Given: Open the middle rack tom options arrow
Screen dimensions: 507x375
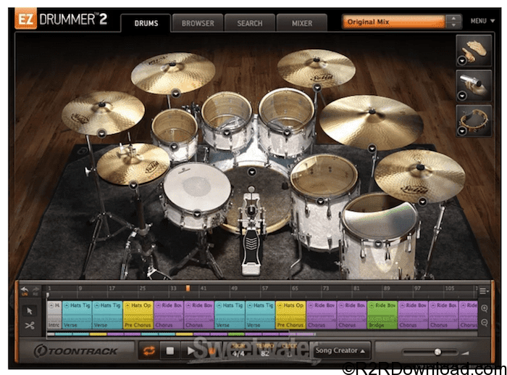Looking at the screenshot, I should pyautogui.click(x=227, y=133).
